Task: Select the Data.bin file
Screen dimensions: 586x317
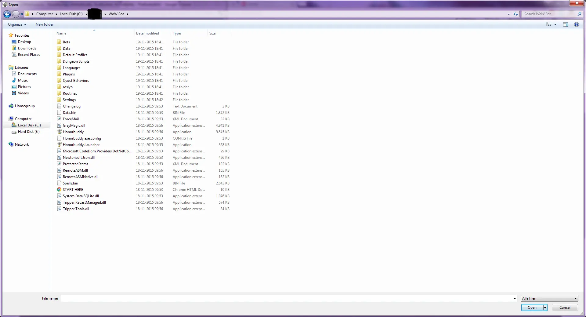Action: (70, 113)
